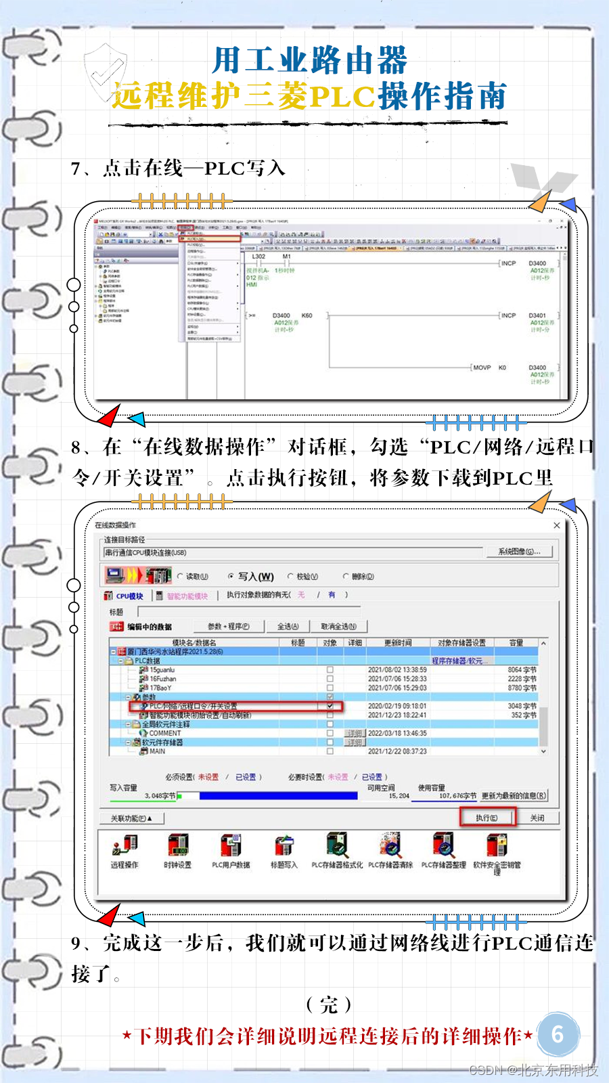
Task: Click the 系统图像(G)... button
Action: click(519, 552)
